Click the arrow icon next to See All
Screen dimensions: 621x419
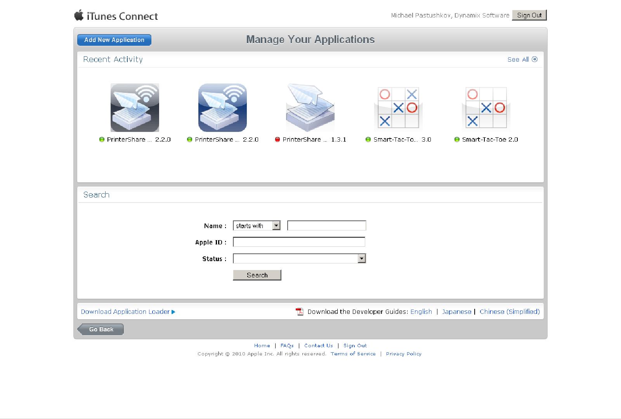(535, 59)
